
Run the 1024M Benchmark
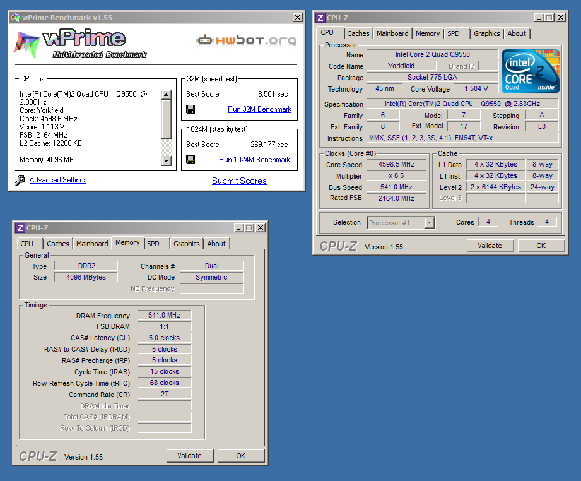click(x=255, y=160)
